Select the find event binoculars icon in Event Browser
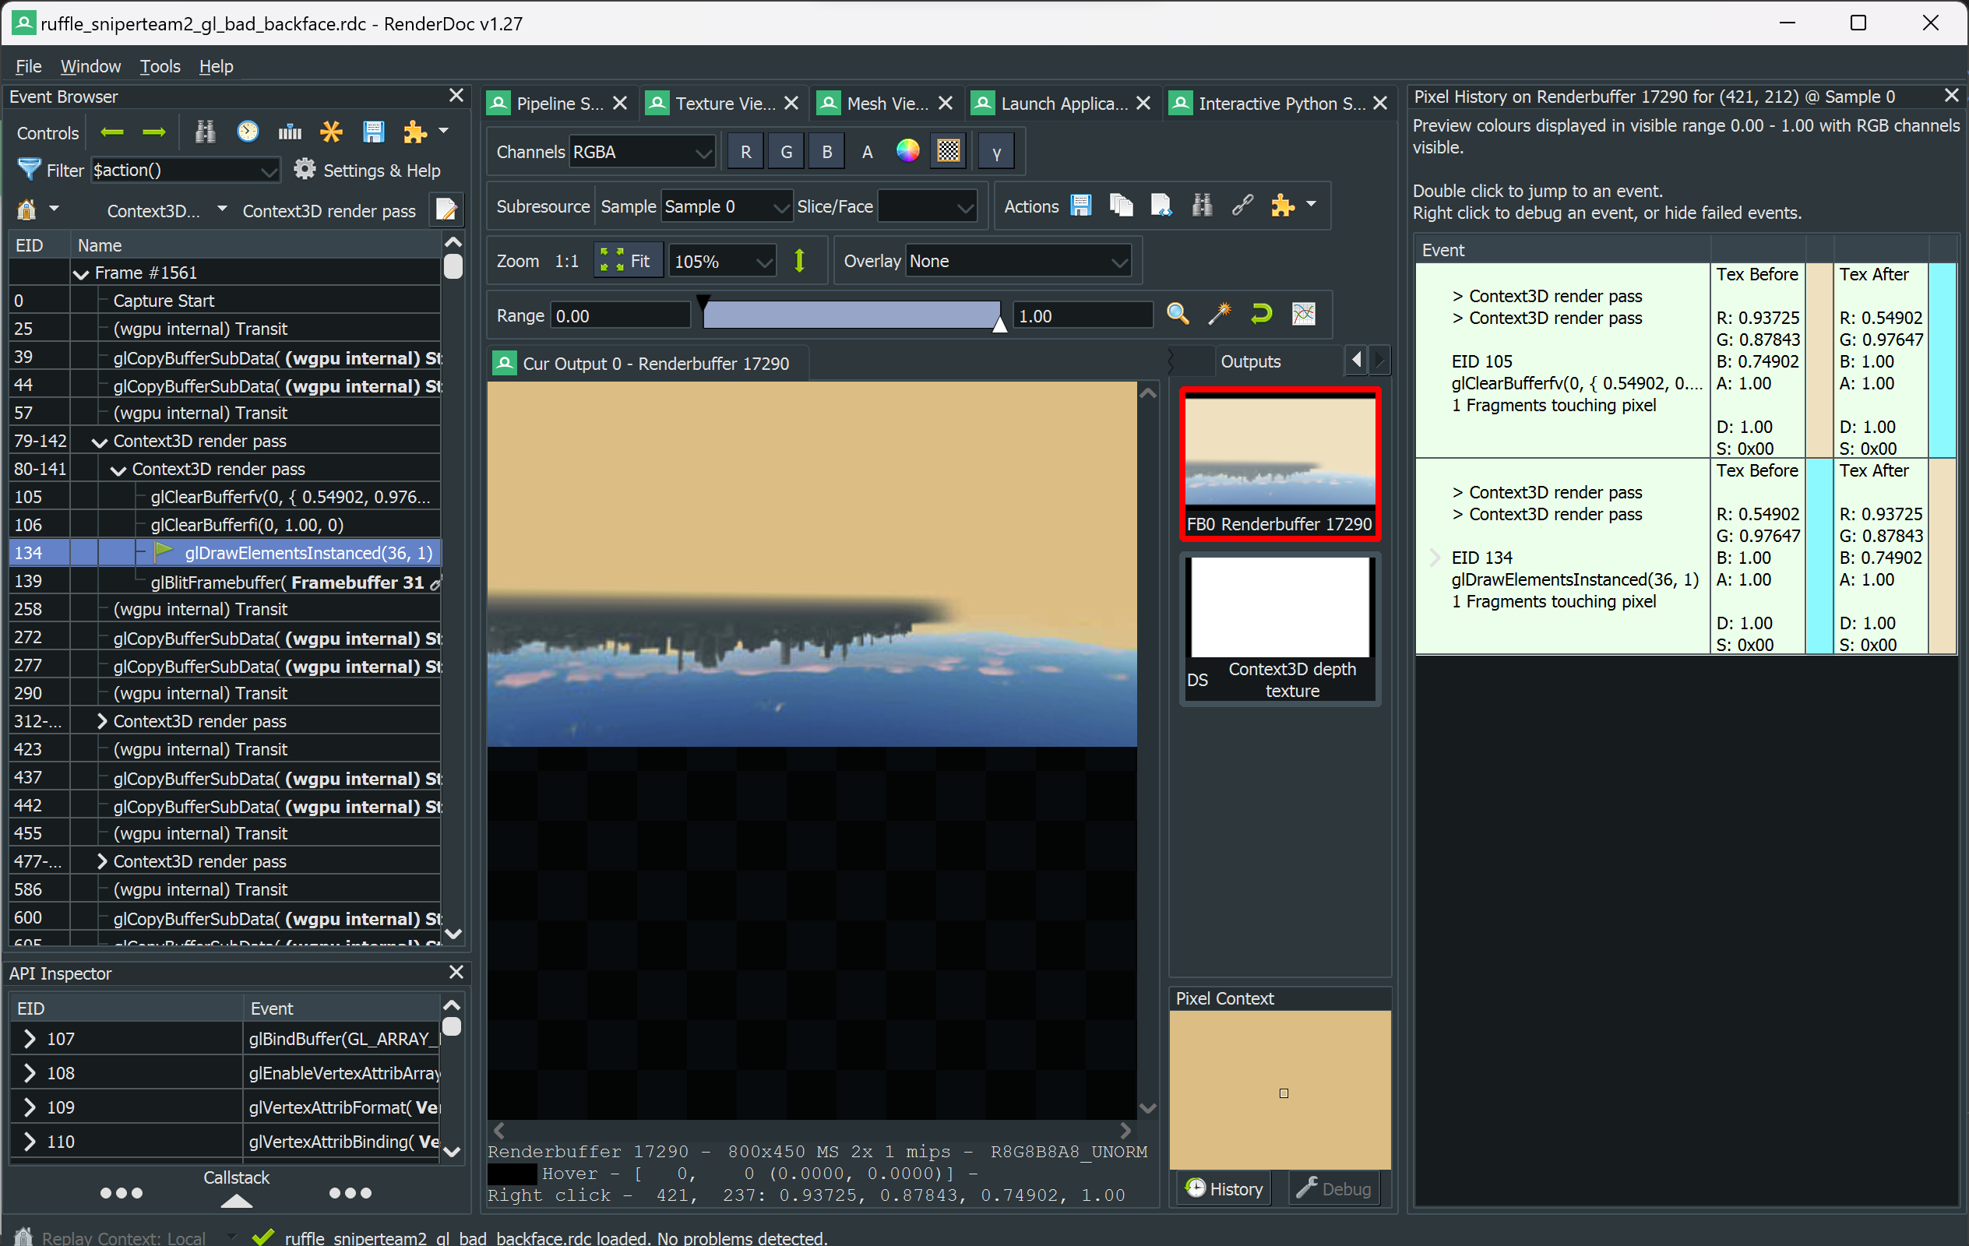 click(206, 131)
